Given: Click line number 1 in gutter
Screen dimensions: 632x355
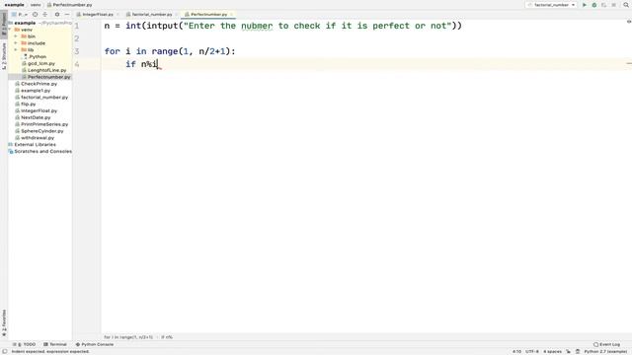Looking at the screenshot, I should coord(77,26).
